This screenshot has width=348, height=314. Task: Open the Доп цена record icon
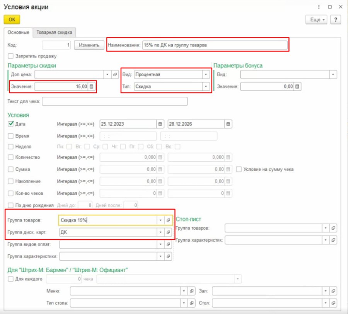pos(115,75)
